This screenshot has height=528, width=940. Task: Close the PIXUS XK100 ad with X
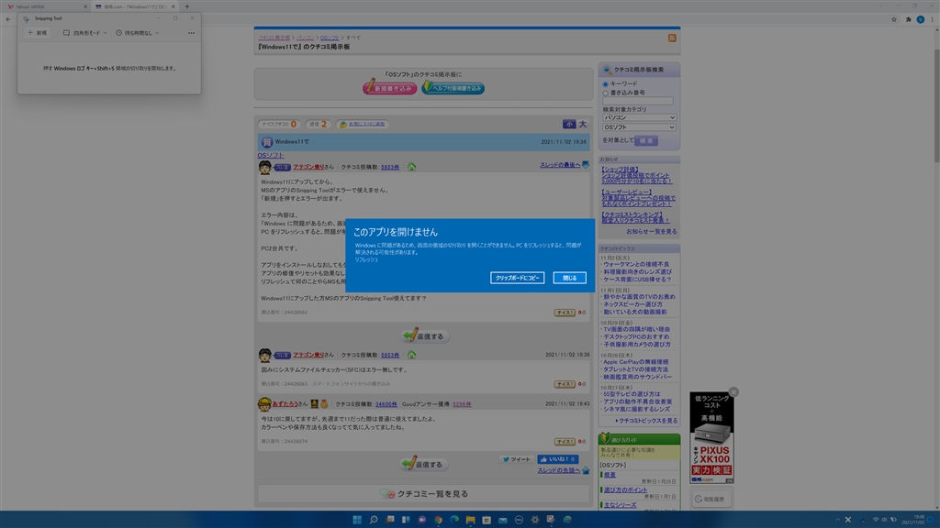(733, 392)
